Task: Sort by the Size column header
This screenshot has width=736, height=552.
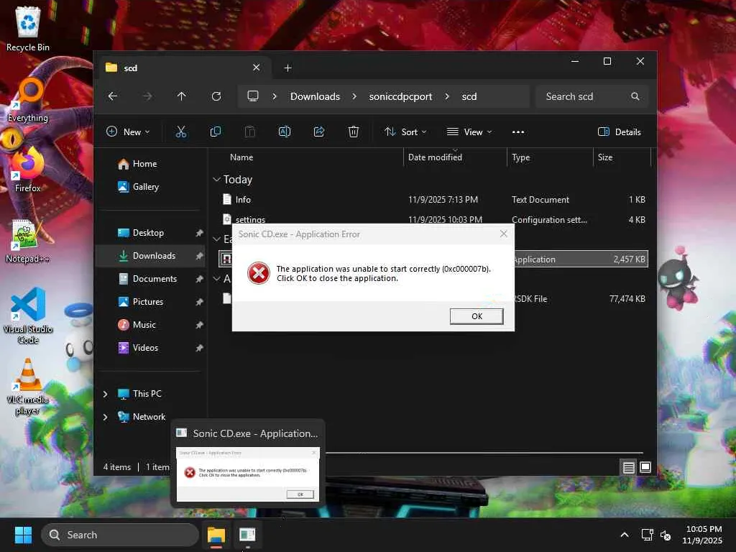Action: tap(622, 157)
